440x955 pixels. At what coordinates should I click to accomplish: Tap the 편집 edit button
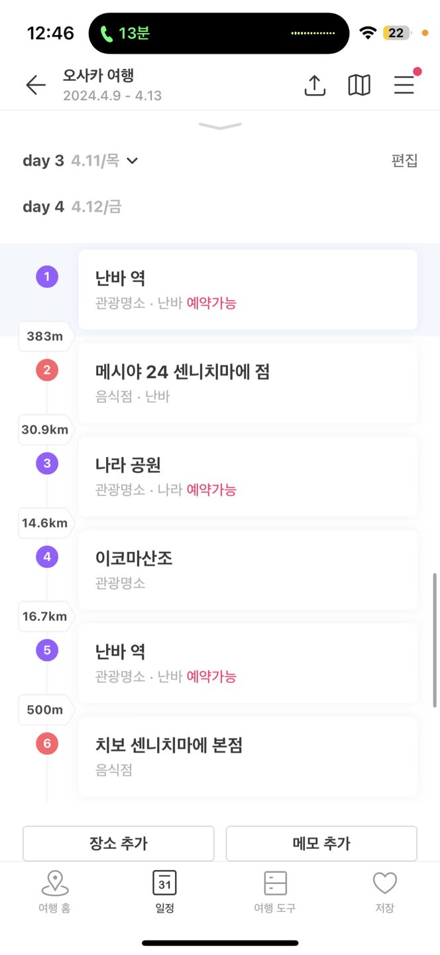click(405, 160)
